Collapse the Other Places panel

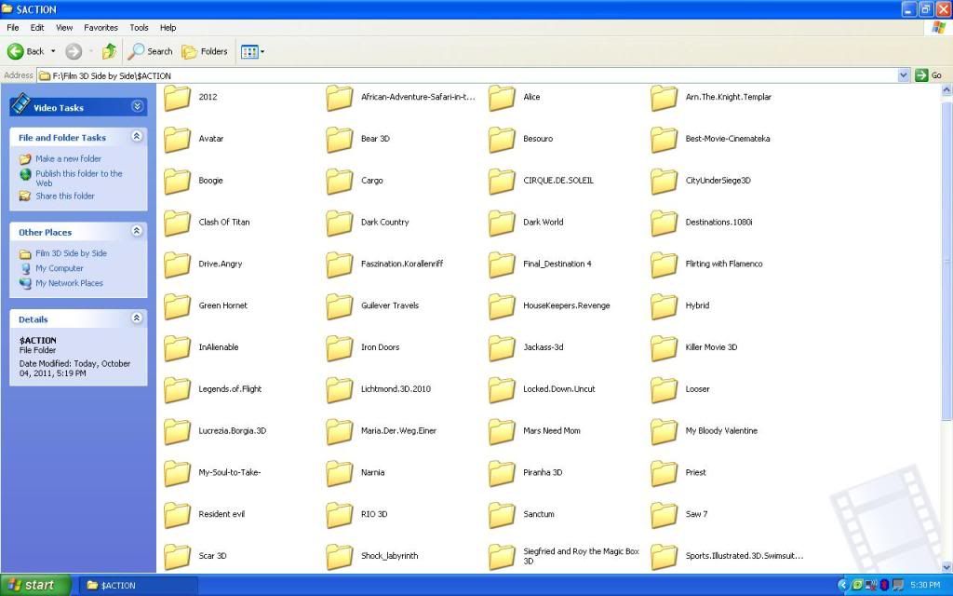137,231
